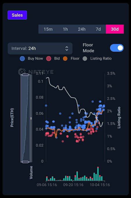Screen dimensions: 131x198
Task: Open the Interval 24h dropdown
Action: coord(40,49)
